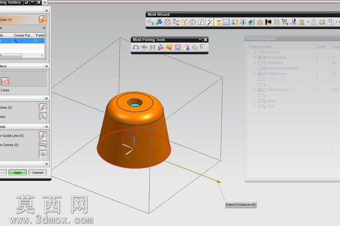The width and height of the screenshot is (340, 226).
Task: Click the Backup Parting Sheets icon
Action: click(x=195, y=47)
